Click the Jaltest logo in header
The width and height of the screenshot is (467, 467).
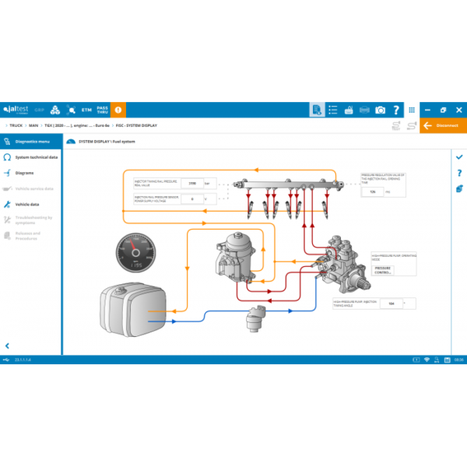click(x=16, y=110)
